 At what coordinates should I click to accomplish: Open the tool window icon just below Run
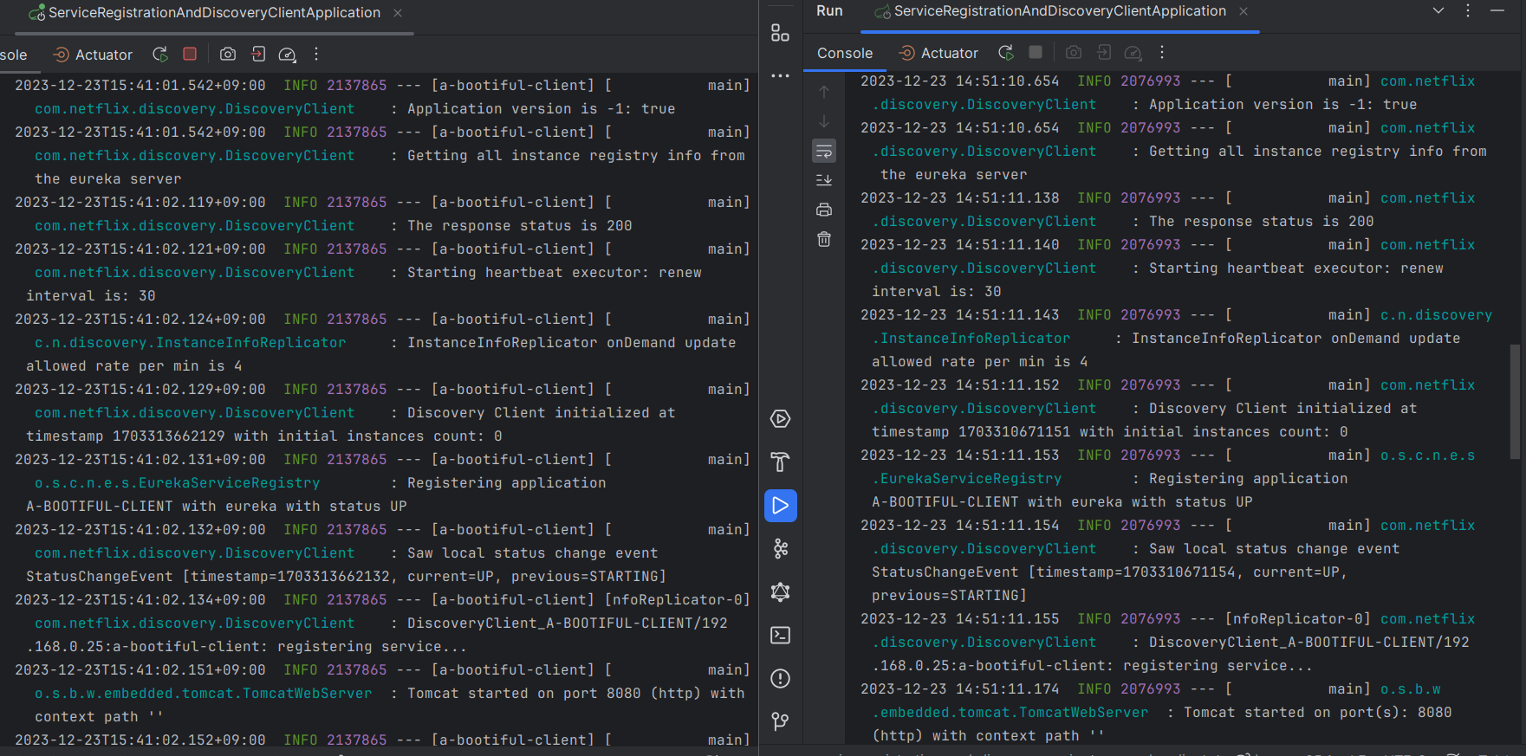[780, 549]
